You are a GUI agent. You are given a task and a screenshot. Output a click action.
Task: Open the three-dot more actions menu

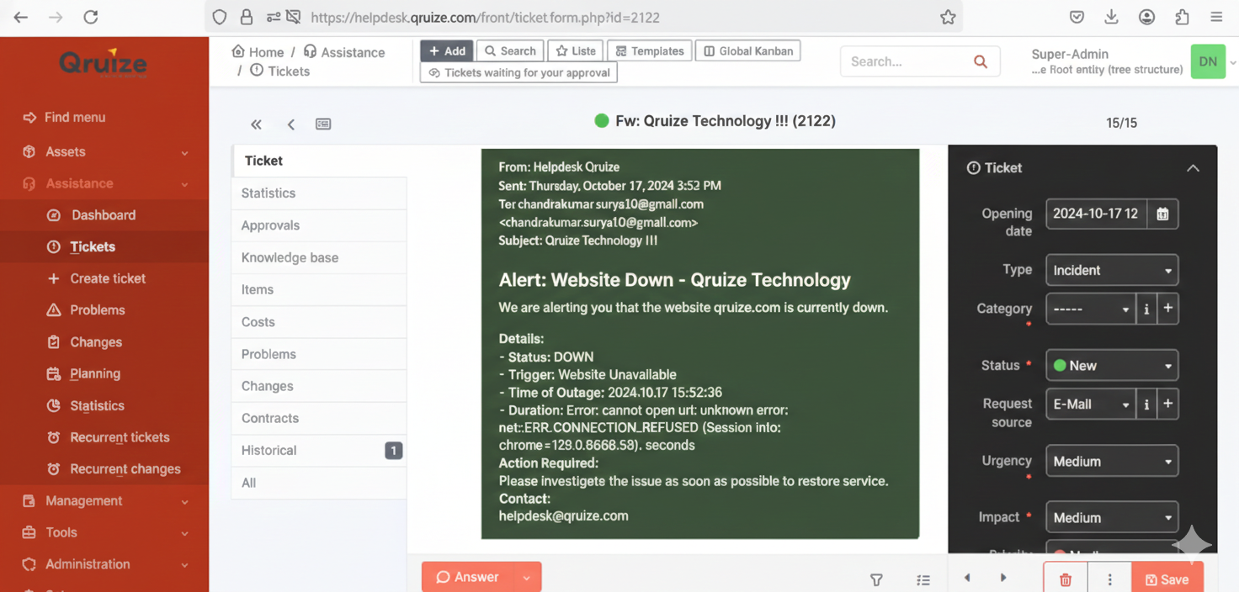tap(1109, 579)
